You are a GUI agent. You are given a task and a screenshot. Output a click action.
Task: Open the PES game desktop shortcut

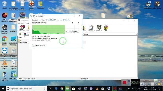[x=22, y=15]
